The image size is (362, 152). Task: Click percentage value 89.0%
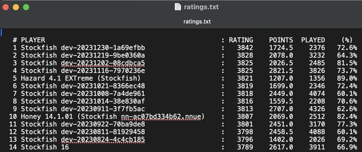pos(347,78)
